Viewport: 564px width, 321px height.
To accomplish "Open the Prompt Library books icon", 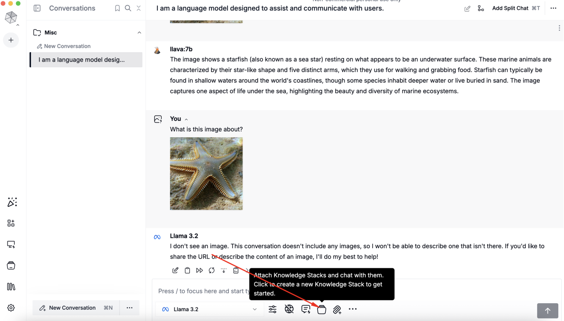I will pyautogui.click(x=11, y=287).
